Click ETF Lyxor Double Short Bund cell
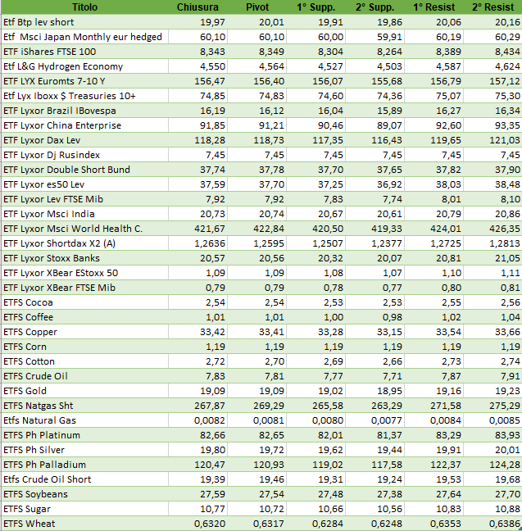The width and height of the screenshot is (522, 531). click(x=84, y=170)
